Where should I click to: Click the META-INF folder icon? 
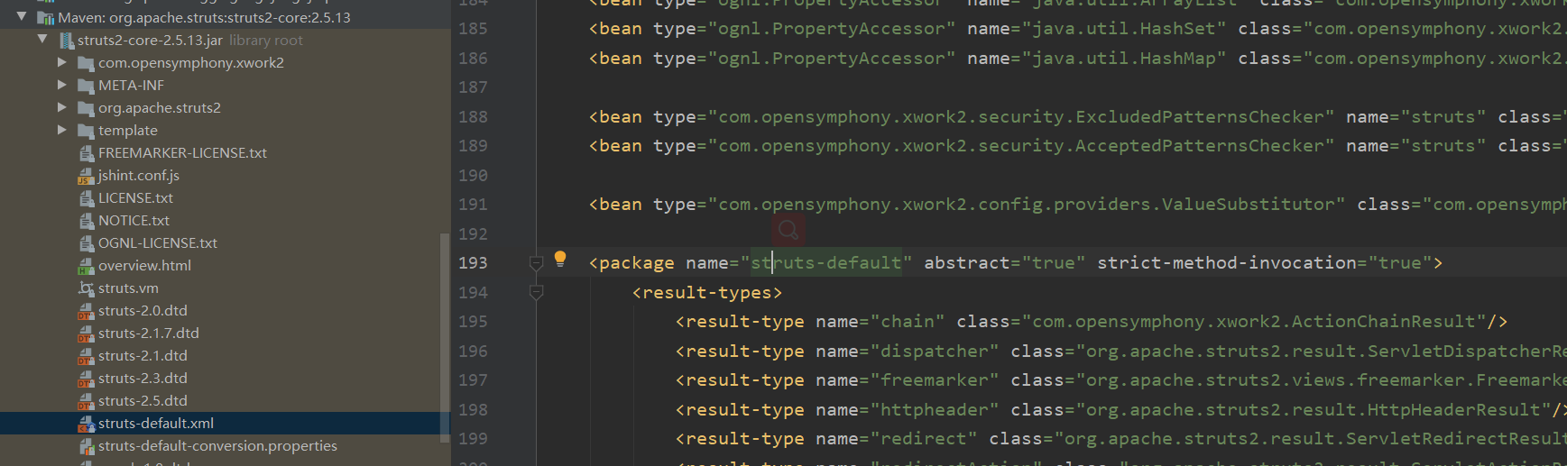coord(86,86)
